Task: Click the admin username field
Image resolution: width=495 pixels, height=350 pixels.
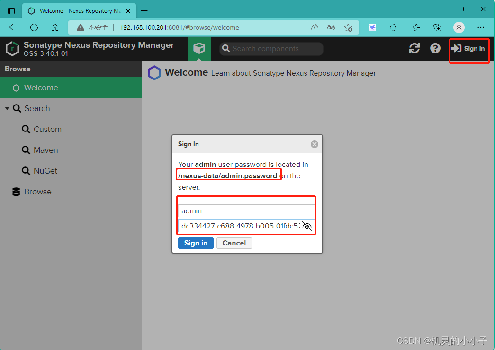Action: [x=246, y=211]
